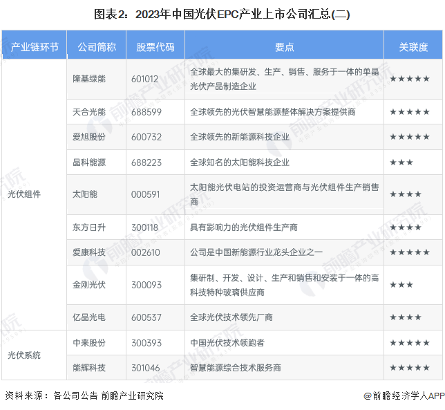Click description '具有影响力的光伏组件生产商'
The width and height of the screenshot is (445, 410).
tap(244, 227)
